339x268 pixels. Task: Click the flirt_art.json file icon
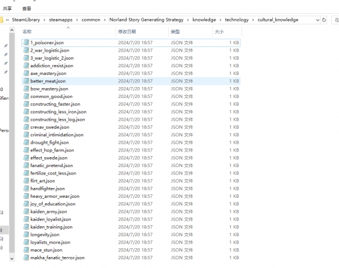tap(26, 181)
